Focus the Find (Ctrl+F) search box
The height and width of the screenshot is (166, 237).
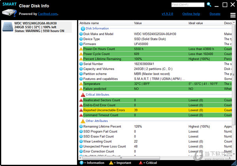pyautogui.click(x=188, y=5)
